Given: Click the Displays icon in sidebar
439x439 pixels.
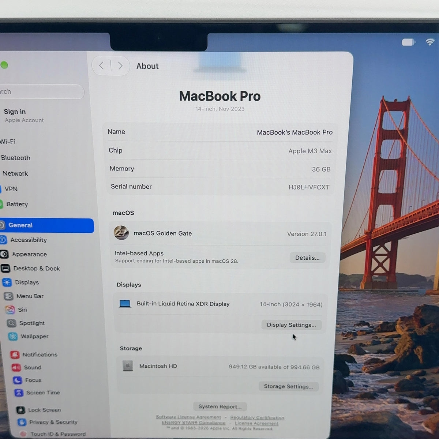Looking at the screenshot, I should point(7,282).
